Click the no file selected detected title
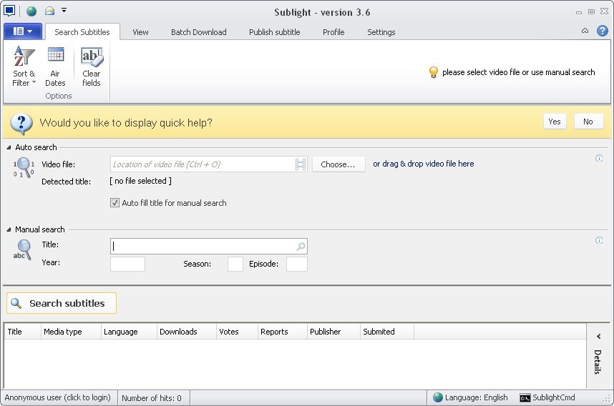The image size is (614, 406). pyautogui.click(x=140, y=181)
